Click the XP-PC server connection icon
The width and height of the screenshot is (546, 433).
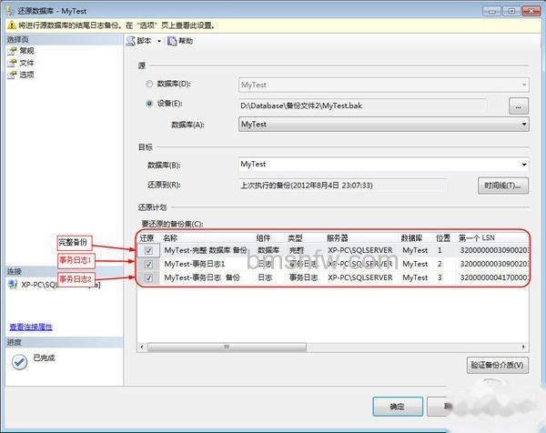click(14, 285)
